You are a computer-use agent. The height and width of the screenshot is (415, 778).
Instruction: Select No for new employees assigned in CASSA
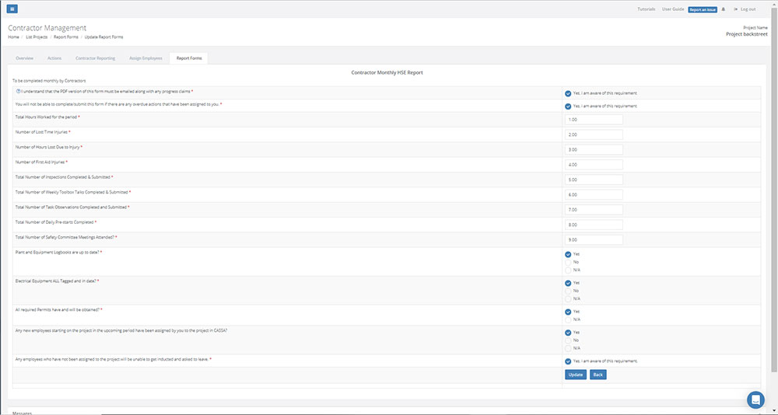pos(568,340)
